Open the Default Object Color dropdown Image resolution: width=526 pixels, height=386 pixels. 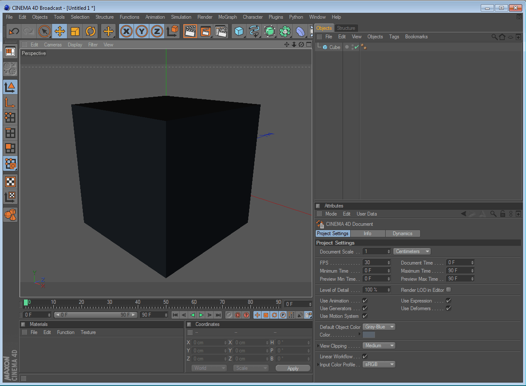click(379, 327)
